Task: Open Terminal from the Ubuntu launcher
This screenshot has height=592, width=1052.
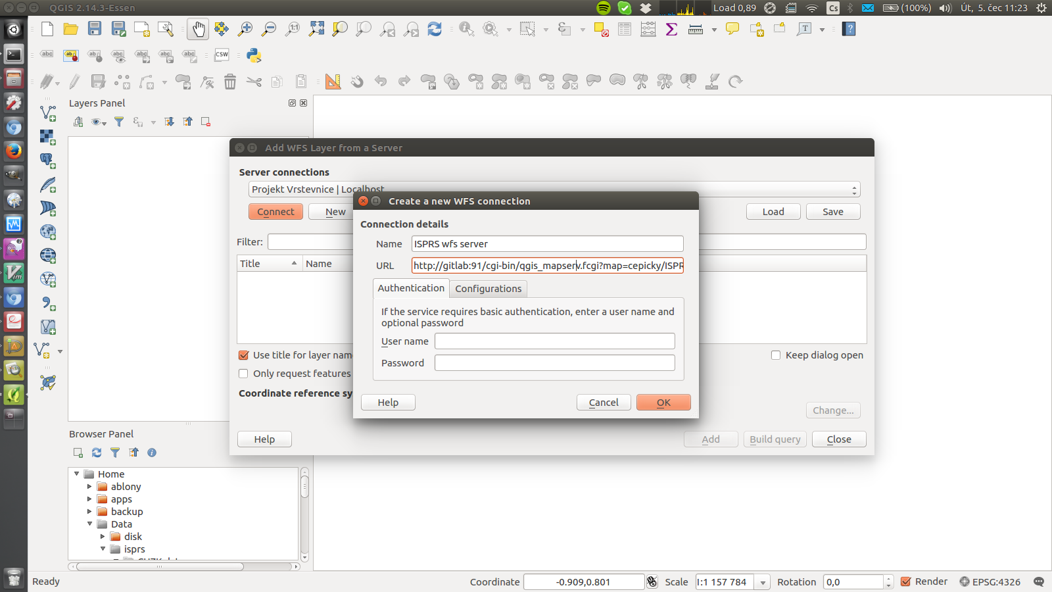Action: (14, 54)
